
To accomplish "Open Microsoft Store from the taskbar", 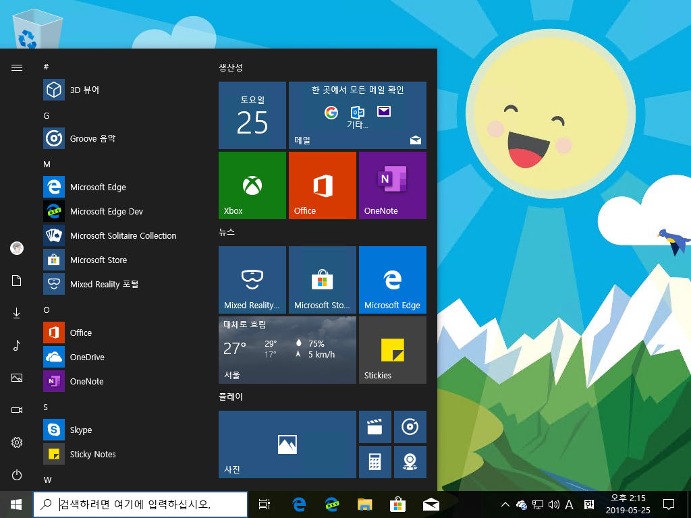I will pyautogui.click(x=397, y=505).
